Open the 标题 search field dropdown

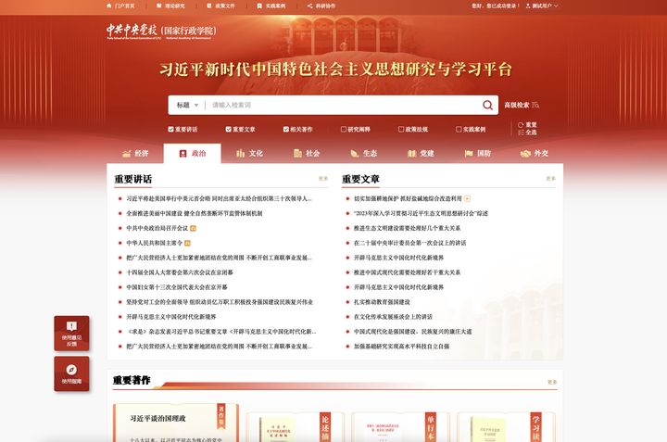pyautogui.click(x=187, y=105)
